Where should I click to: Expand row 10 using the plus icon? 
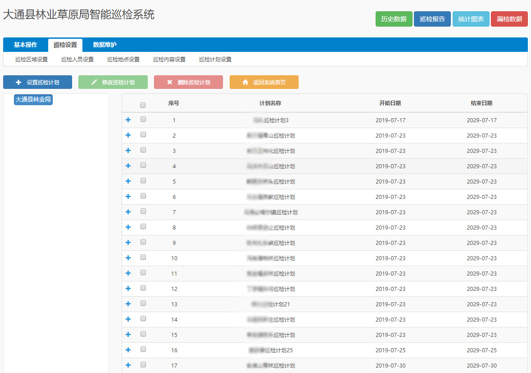(128, 258)
